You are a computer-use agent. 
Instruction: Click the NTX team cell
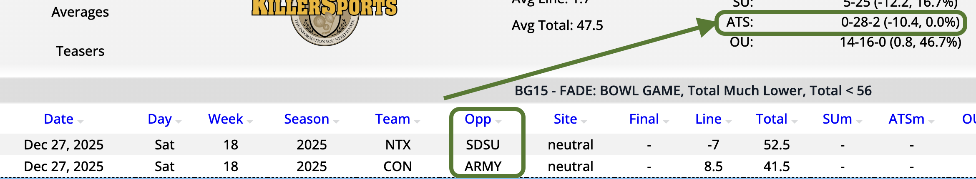tap(398, 144)
